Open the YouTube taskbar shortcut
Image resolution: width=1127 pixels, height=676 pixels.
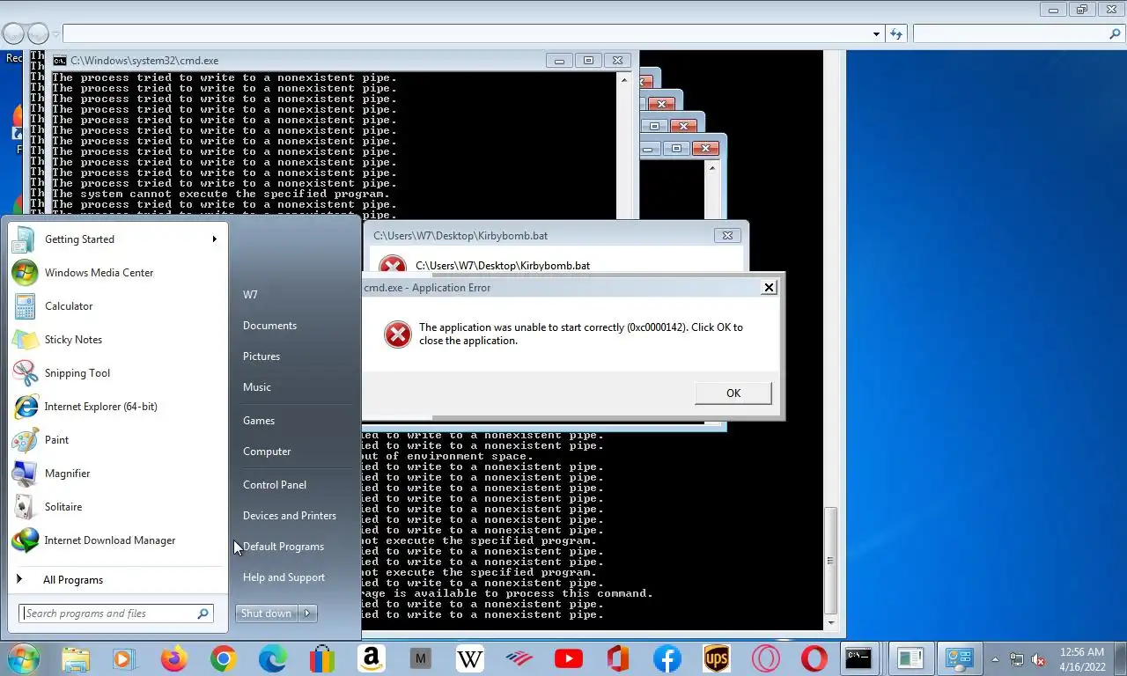point(569,658)
